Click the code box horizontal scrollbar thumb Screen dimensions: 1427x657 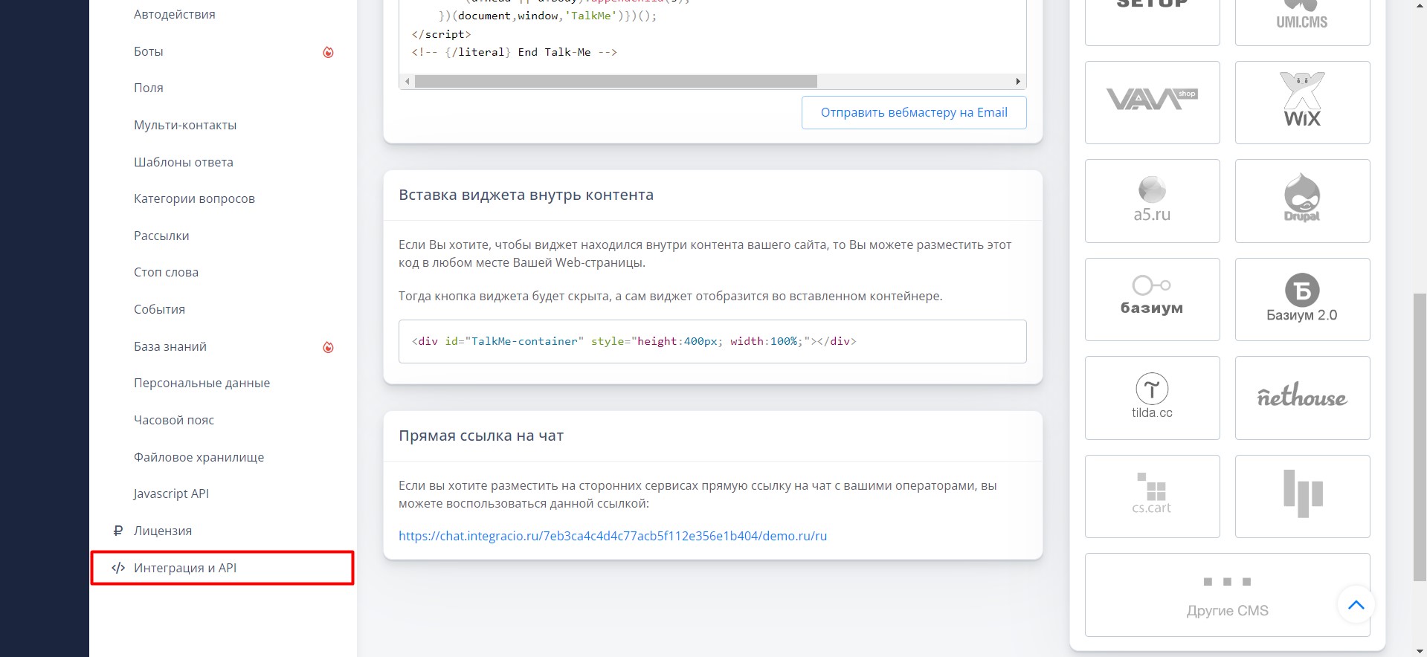pyautogui.click(x=616, y=81)
